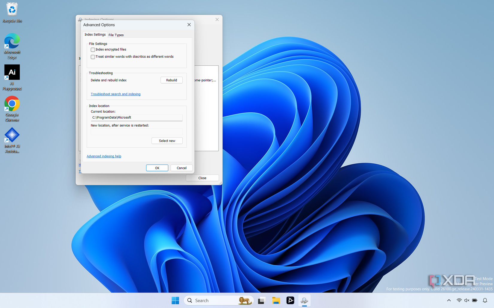
Task: Select the Index Settings tab
Action: (95, 34)
